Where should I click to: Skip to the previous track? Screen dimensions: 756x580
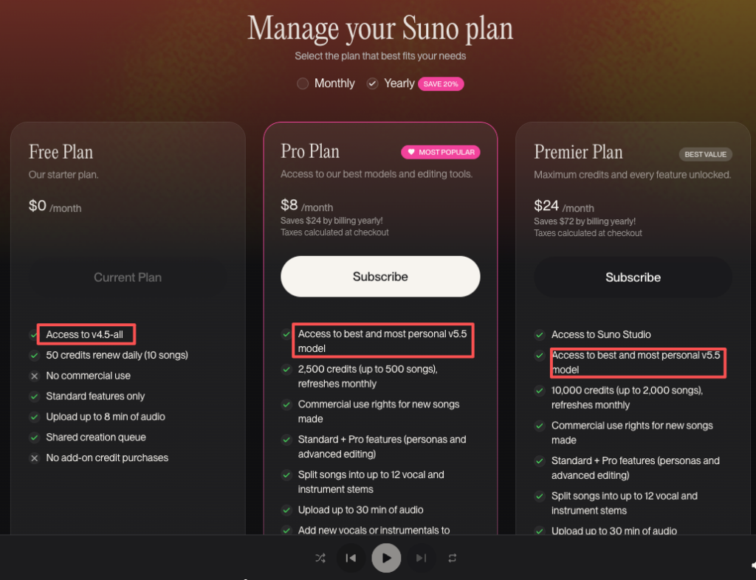tap(351, 558)
